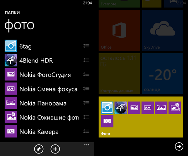Select the 6tag app name
Screen dimensions: 188x156
25,46
